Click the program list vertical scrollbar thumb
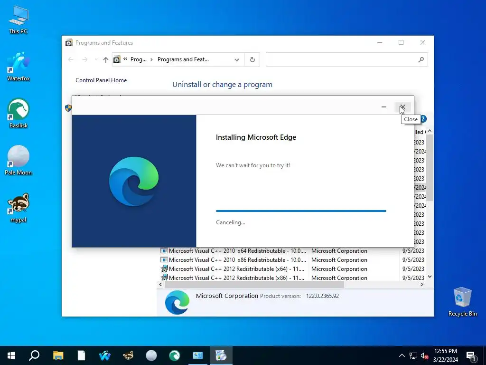Screen dimensions: 486x365 click(x=430, y=168)
